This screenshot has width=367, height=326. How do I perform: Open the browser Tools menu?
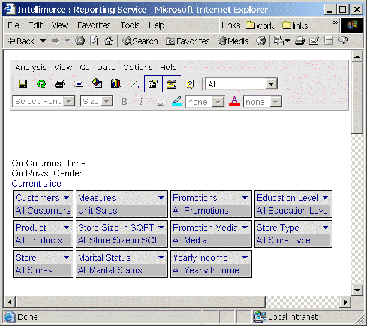click(130, 25)
